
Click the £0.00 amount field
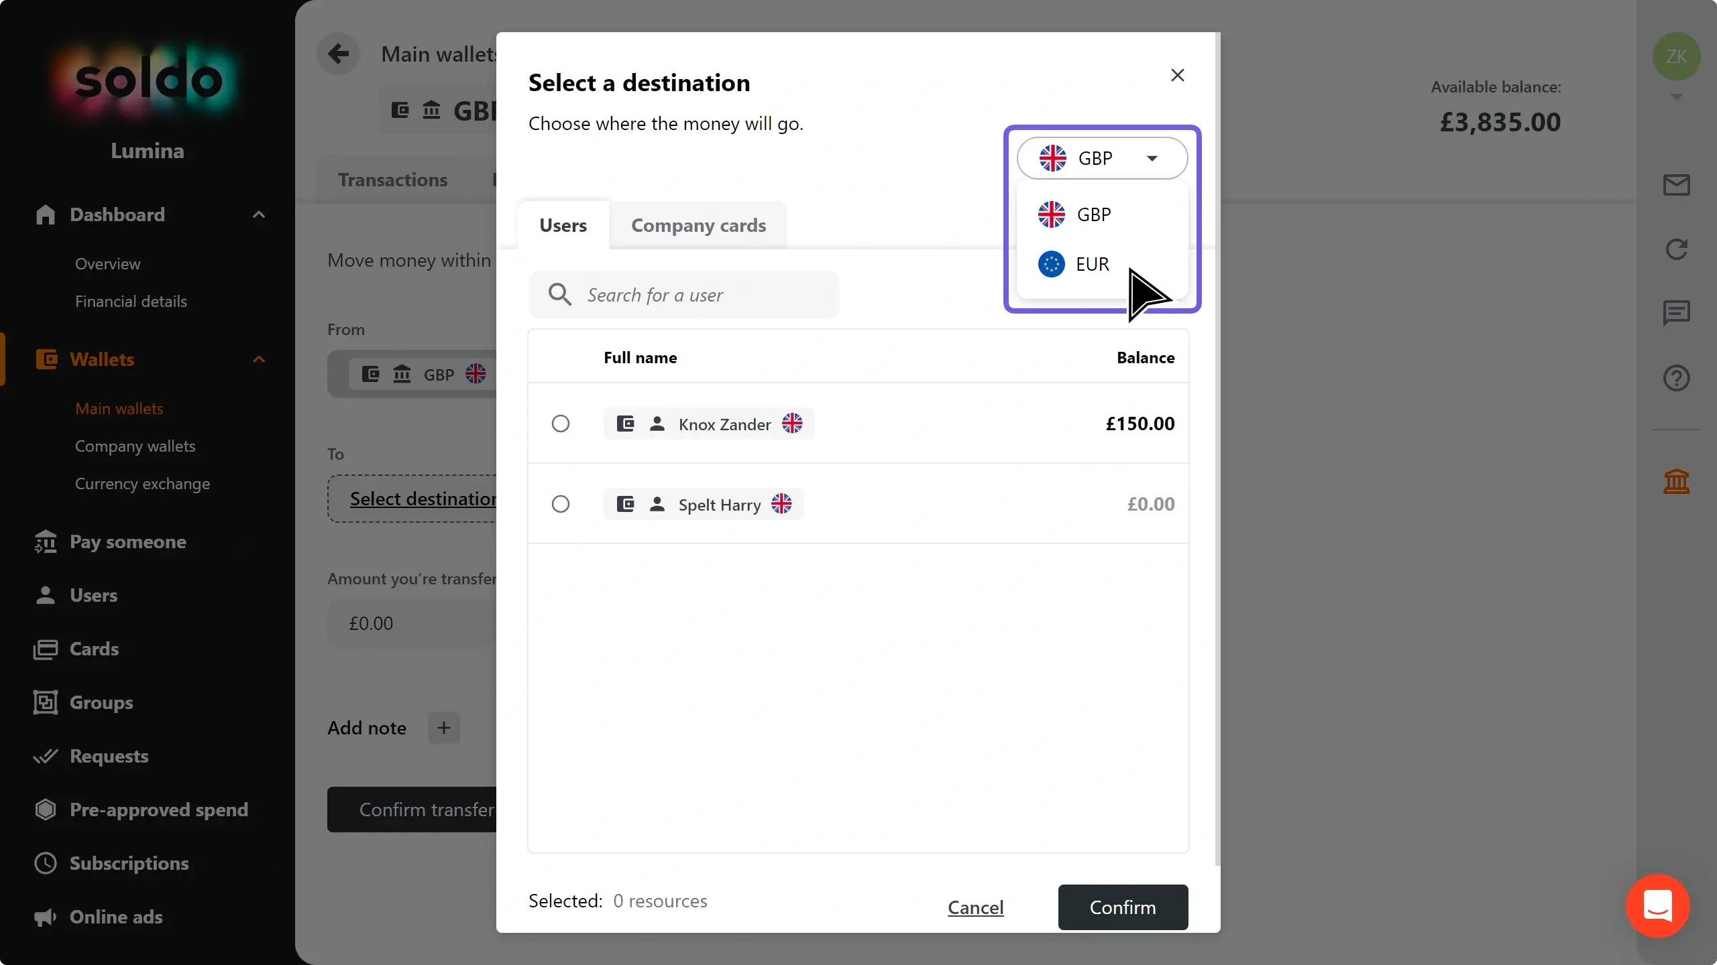[x=412, y=623]
